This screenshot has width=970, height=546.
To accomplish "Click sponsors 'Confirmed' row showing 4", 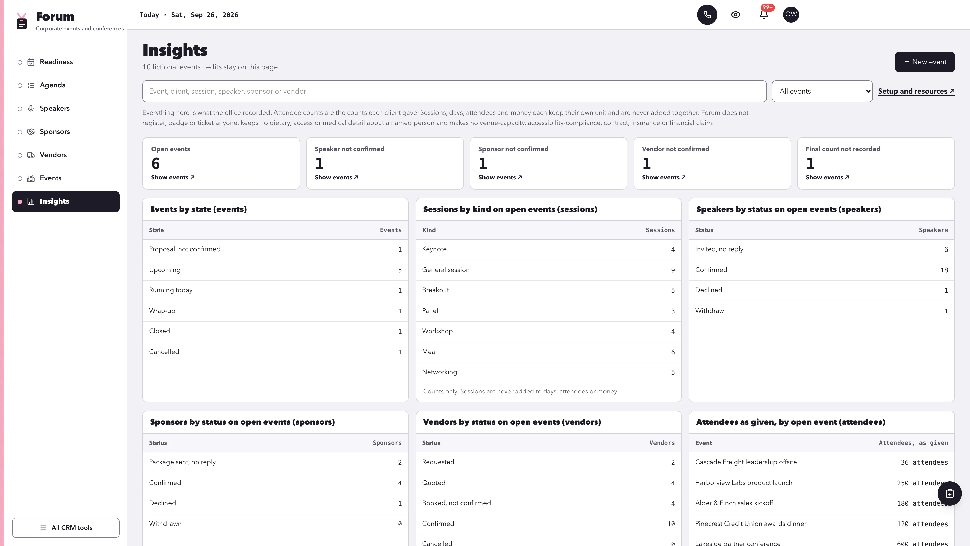I will (x=275, y=483).
